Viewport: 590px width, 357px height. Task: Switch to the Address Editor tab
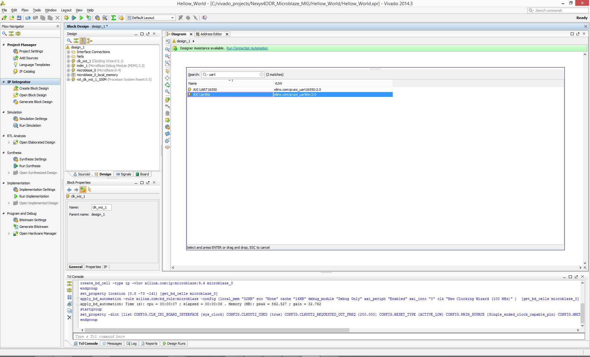[x=211, y=34]
